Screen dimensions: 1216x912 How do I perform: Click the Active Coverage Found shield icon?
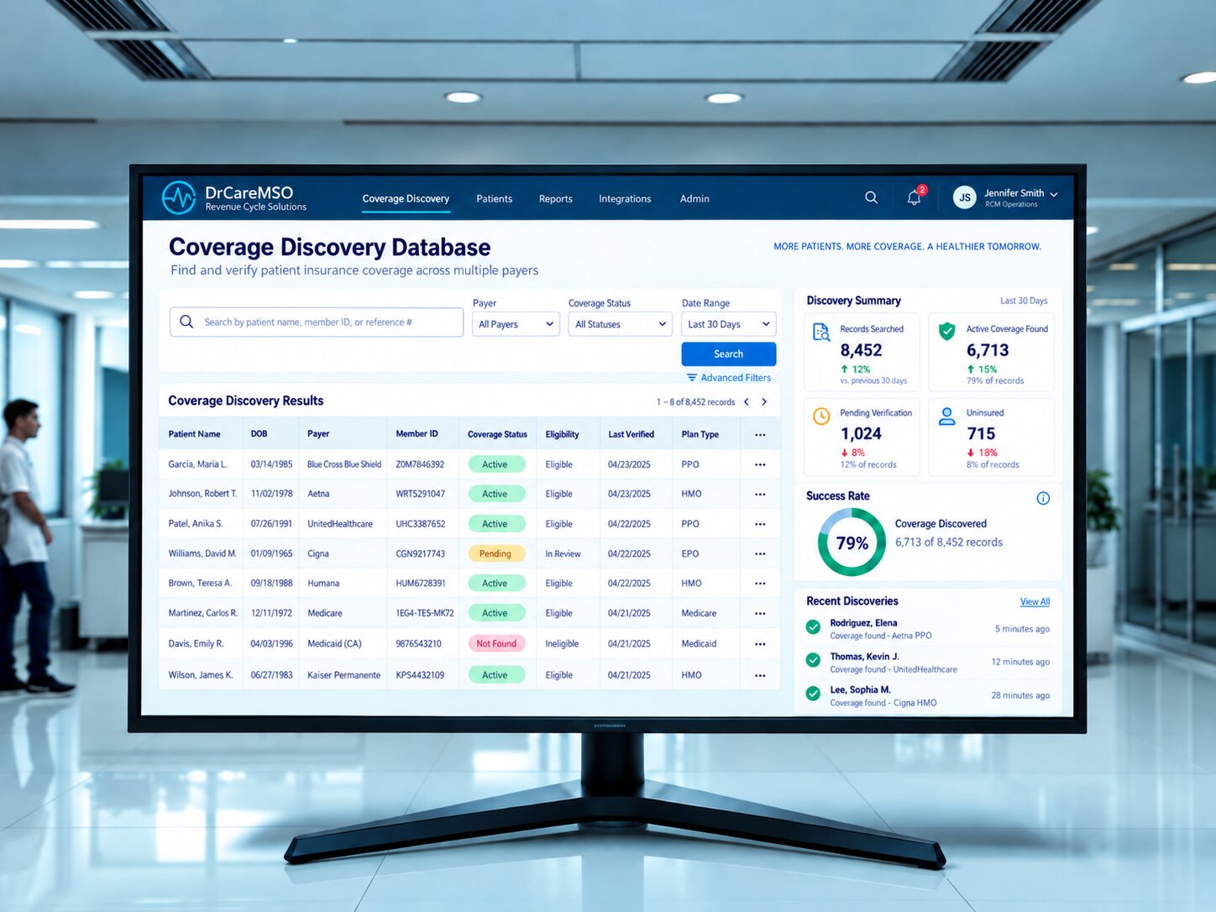tap(946, 331)
